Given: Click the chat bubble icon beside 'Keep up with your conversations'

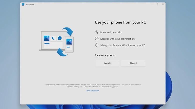Looking at the screenshot, I should point(97,39).
